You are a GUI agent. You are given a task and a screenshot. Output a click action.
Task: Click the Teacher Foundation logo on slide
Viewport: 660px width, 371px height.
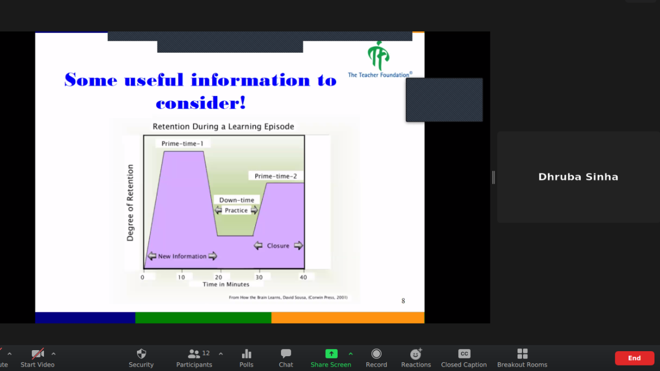[x=379, y=59]
